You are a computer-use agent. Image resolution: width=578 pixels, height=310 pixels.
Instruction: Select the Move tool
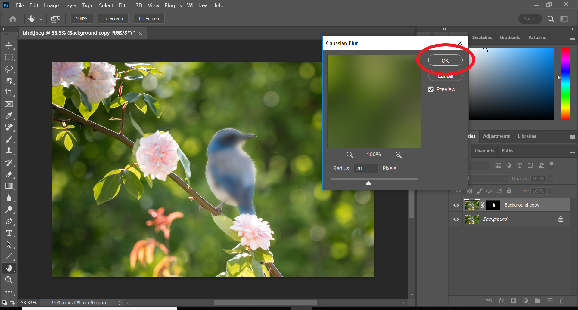pos(9,46)
